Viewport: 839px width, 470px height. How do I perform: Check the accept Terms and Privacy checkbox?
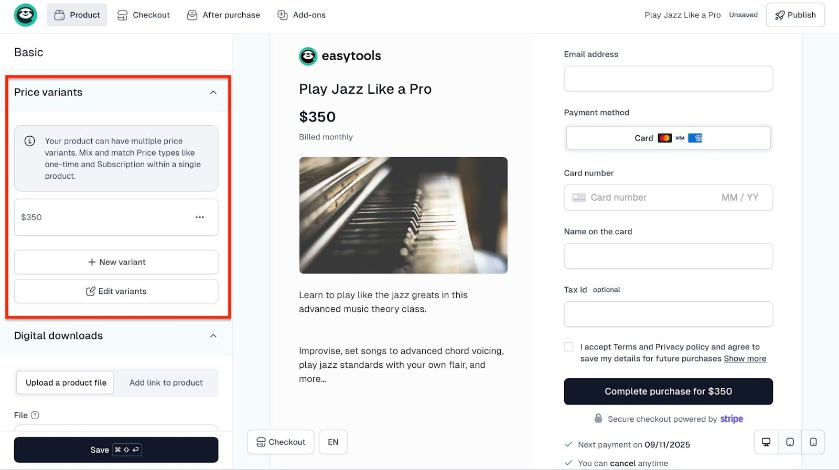(x=568, y=346)
